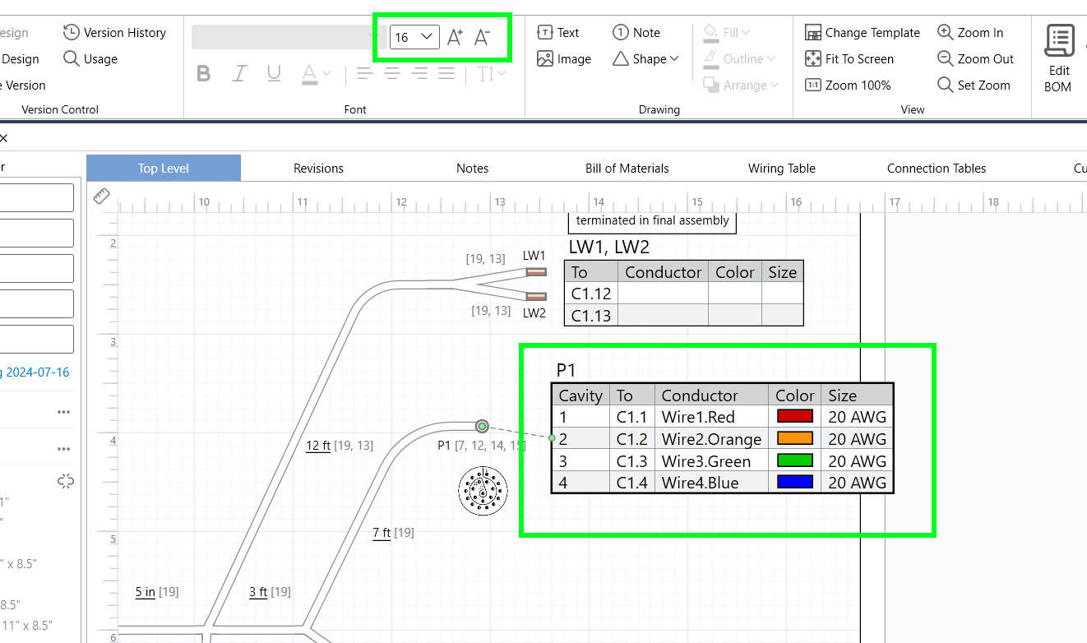Open the Wiring Table tab
Screen dimensions: 1087x643
coord(782,169)
